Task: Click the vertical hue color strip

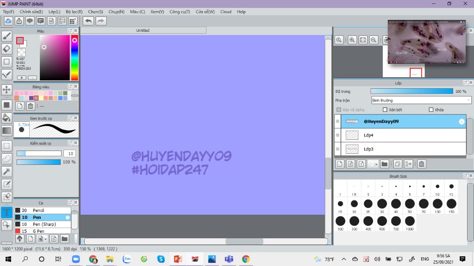Action: pos(75,58)
